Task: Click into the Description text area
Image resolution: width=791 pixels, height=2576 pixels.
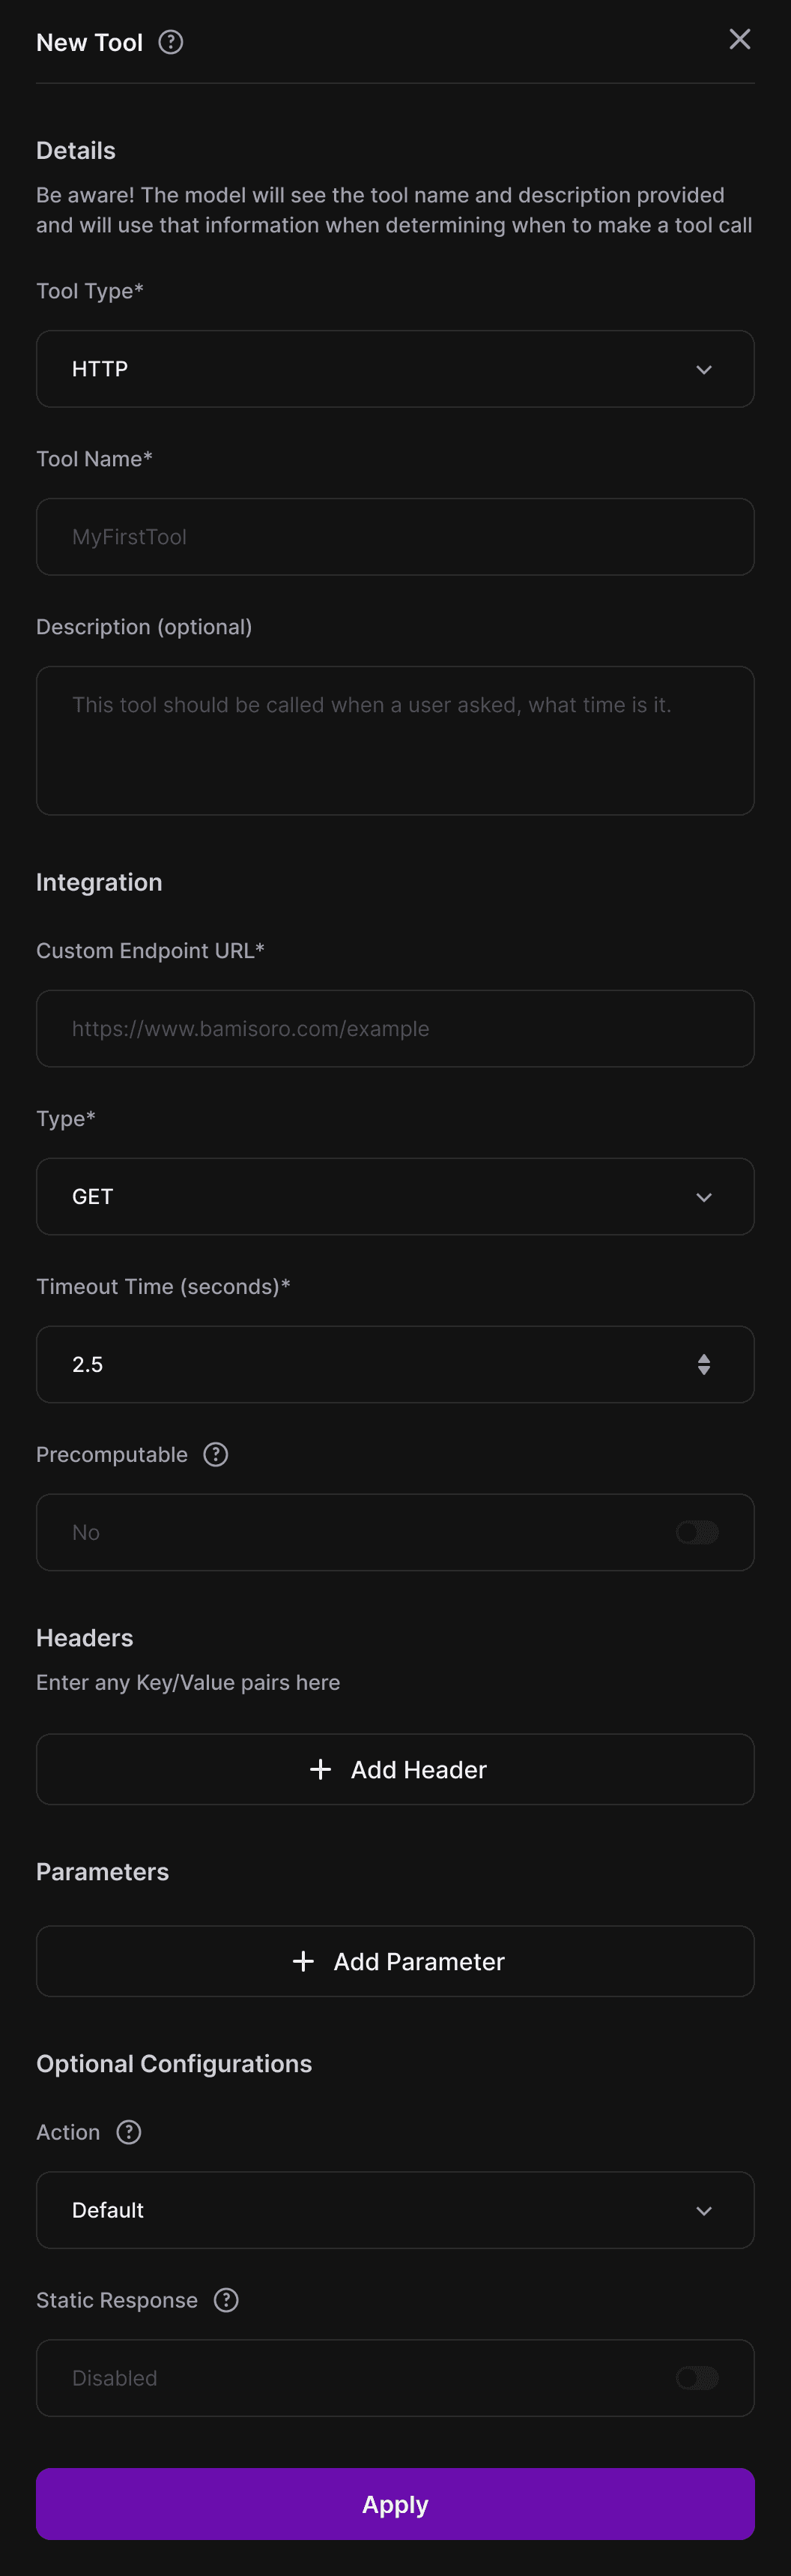Action: (x=395, y=741)
